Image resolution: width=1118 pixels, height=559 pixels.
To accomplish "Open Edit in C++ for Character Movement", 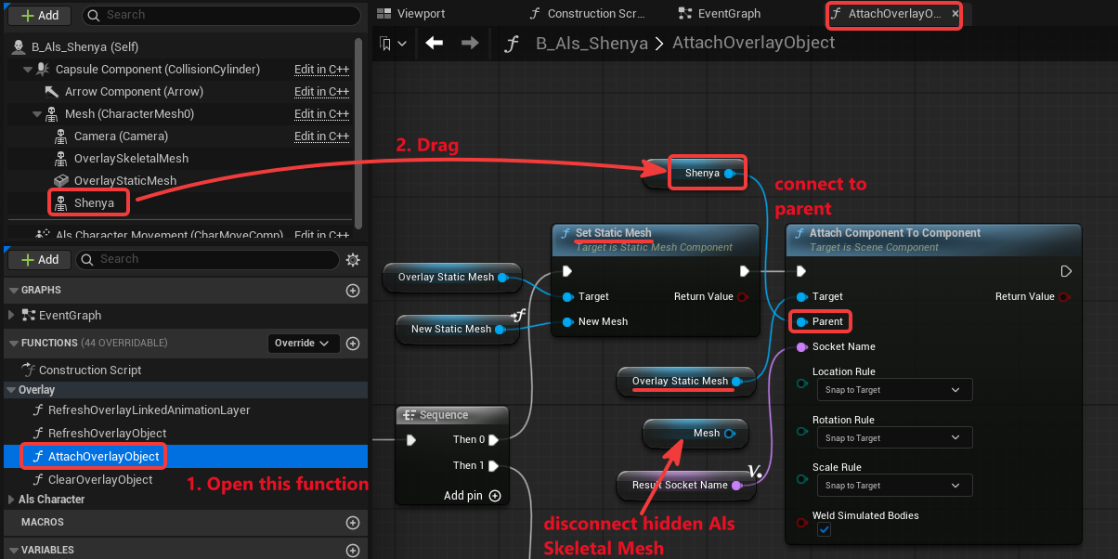I will 321,236.
